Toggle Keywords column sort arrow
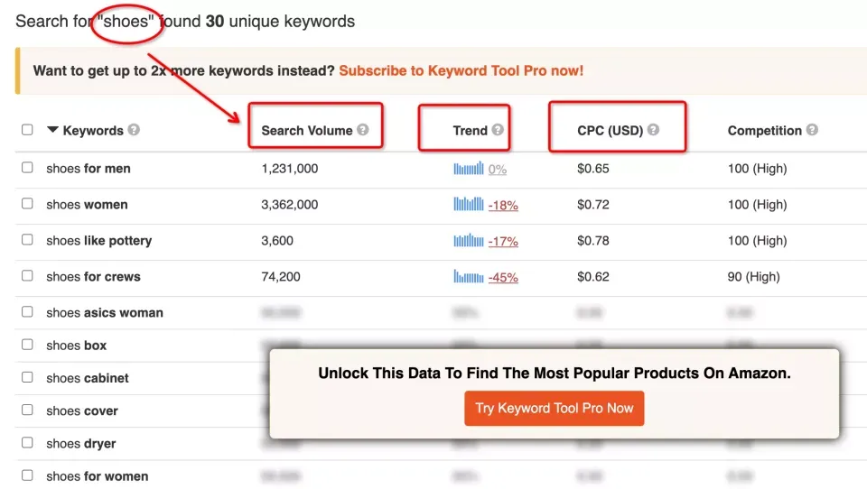The width and height of the screenshot is (867, 489). (52, 130)
